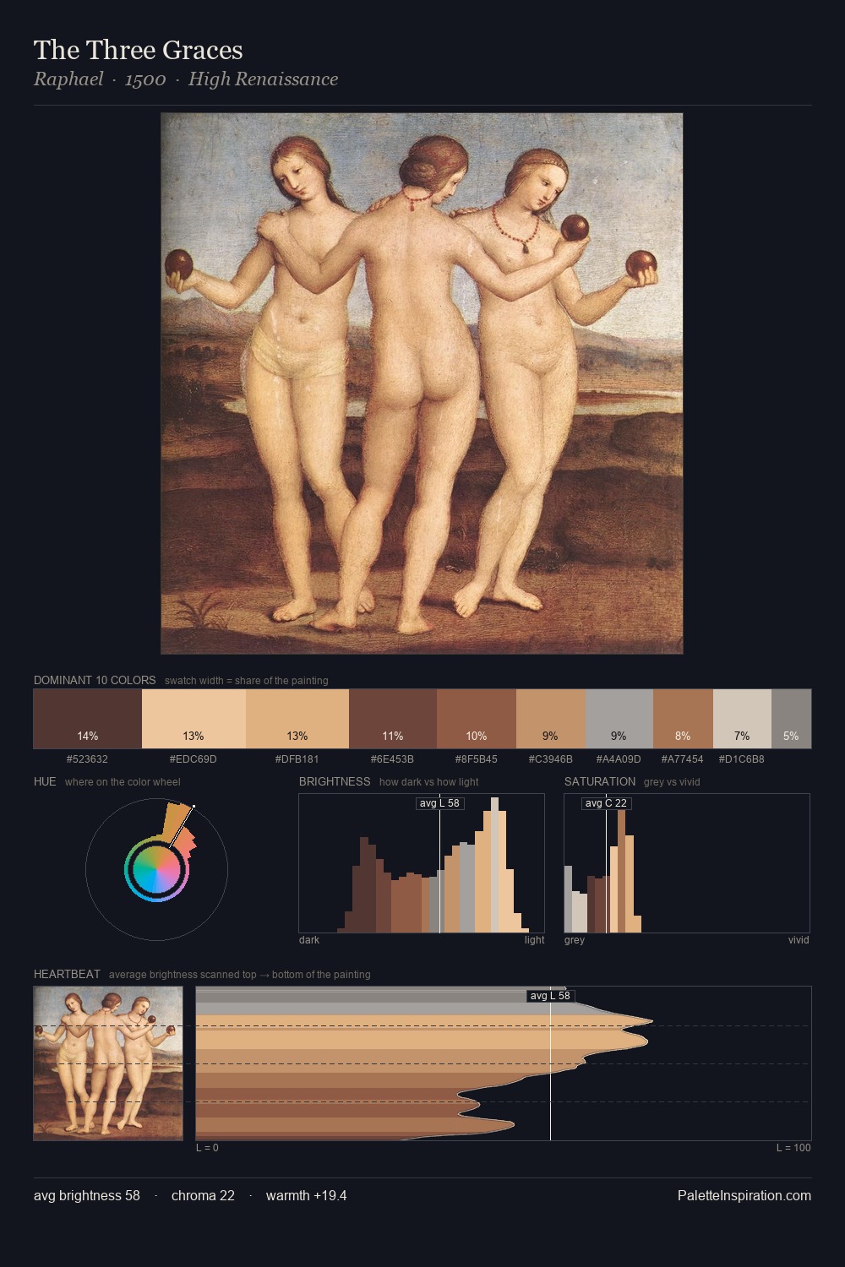Screen dimensions: 845x1267
Task: Pick the #6E453B brown swatch
Action: (x=393, y=719)
